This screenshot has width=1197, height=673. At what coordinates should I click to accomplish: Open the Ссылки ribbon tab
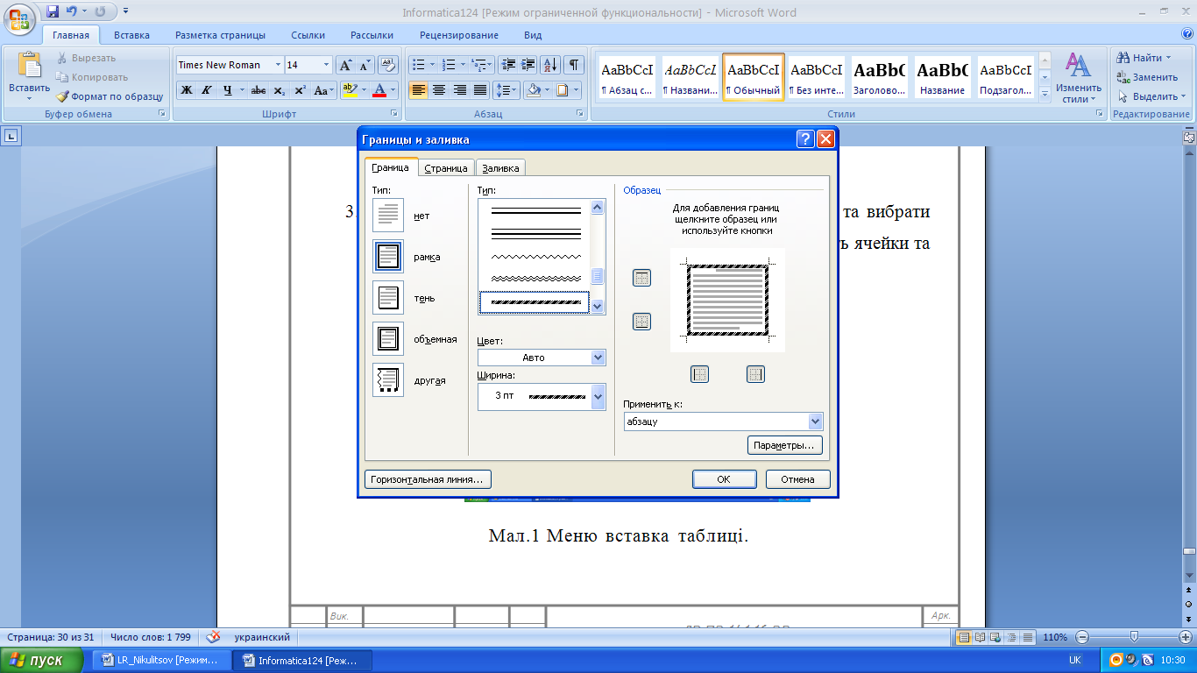(x=309, y=35)
